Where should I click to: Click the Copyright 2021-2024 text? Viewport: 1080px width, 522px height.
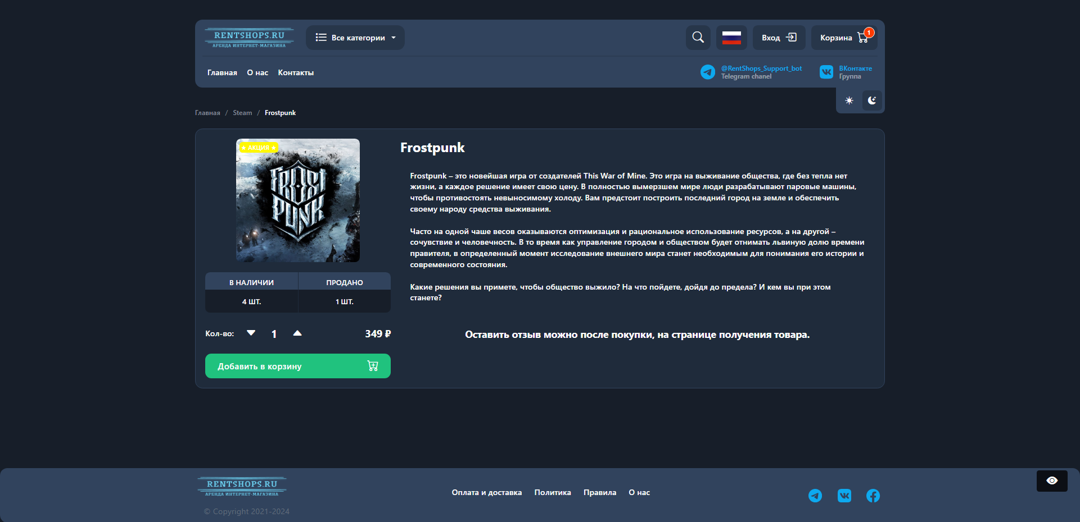click(x=247, y=511)
